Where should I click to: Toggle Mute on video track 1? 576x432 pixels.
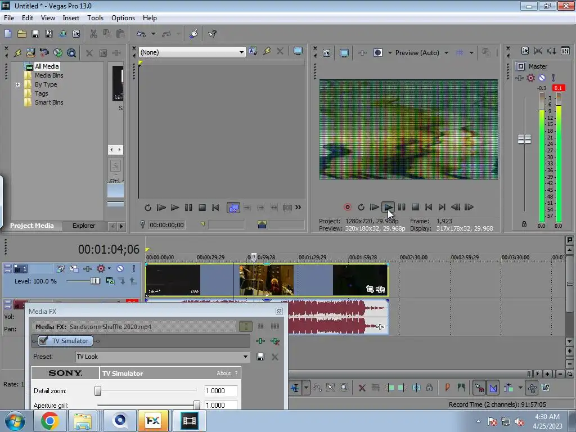(120, 268)
